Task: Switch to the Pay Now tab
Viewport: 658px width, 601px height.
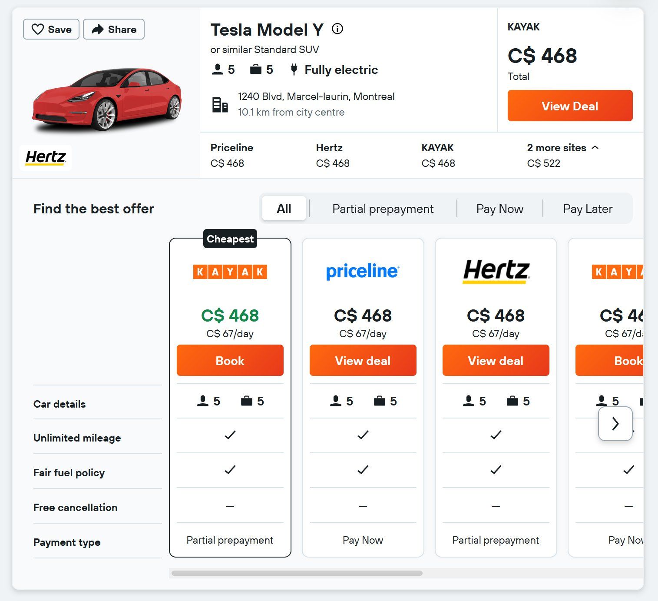Action: tap(500, 209)
